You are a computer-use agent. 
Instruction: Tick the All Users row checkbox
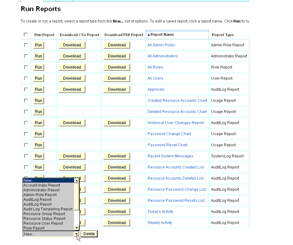pos(26,78)
